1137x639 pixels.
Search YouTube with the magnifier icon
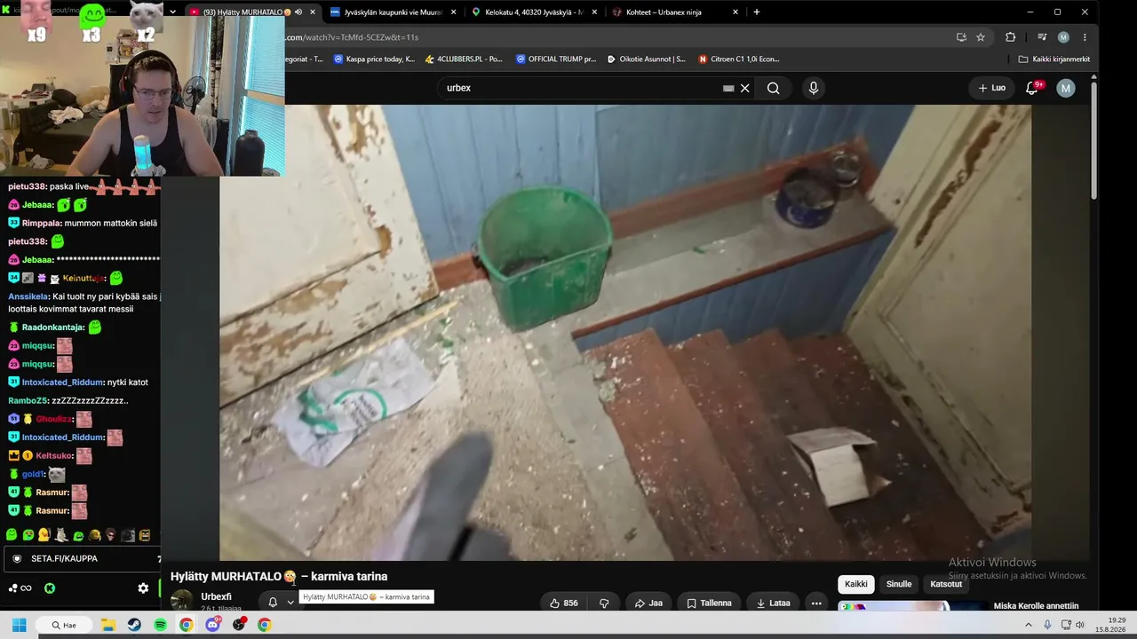coord(773,88)
